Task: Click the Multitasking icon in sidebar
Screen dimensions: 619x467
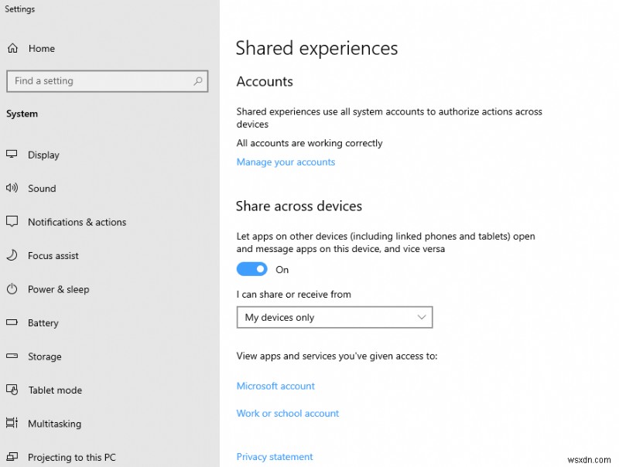Action: (x=12, y=424)
